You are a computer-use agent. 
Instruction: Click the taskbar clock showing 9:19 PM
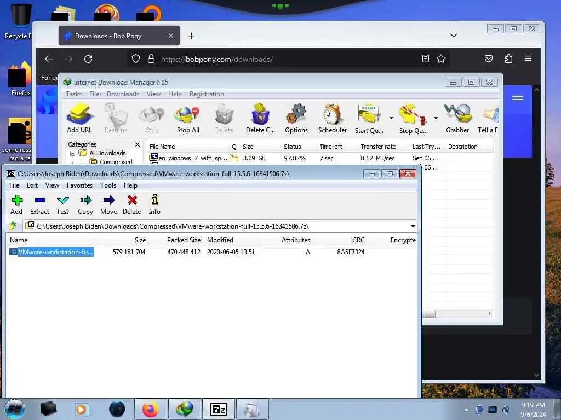pos(533,410)
